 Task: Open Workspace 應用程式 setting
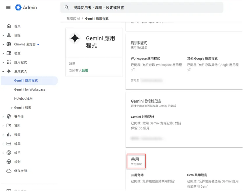[x=145, y=59]
